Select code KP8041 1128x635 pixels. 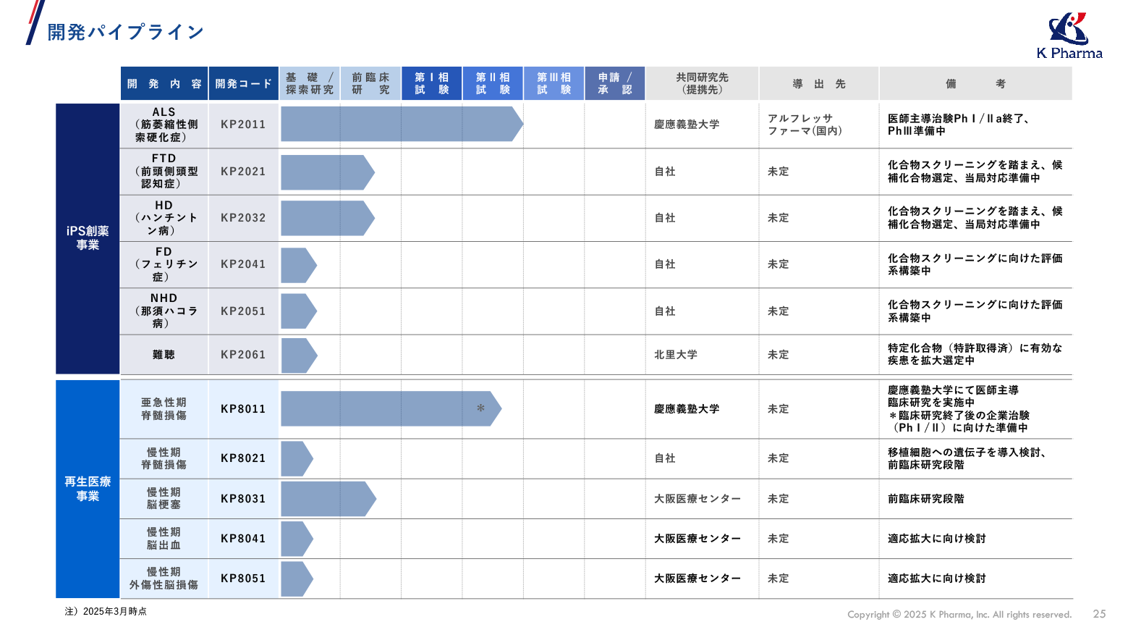coord(243,539)
